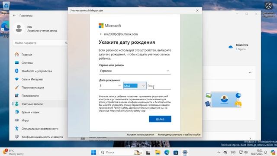Click the search magnifier in Найти параметр
The height and width of the screenshot is (156, 277).
66,43
